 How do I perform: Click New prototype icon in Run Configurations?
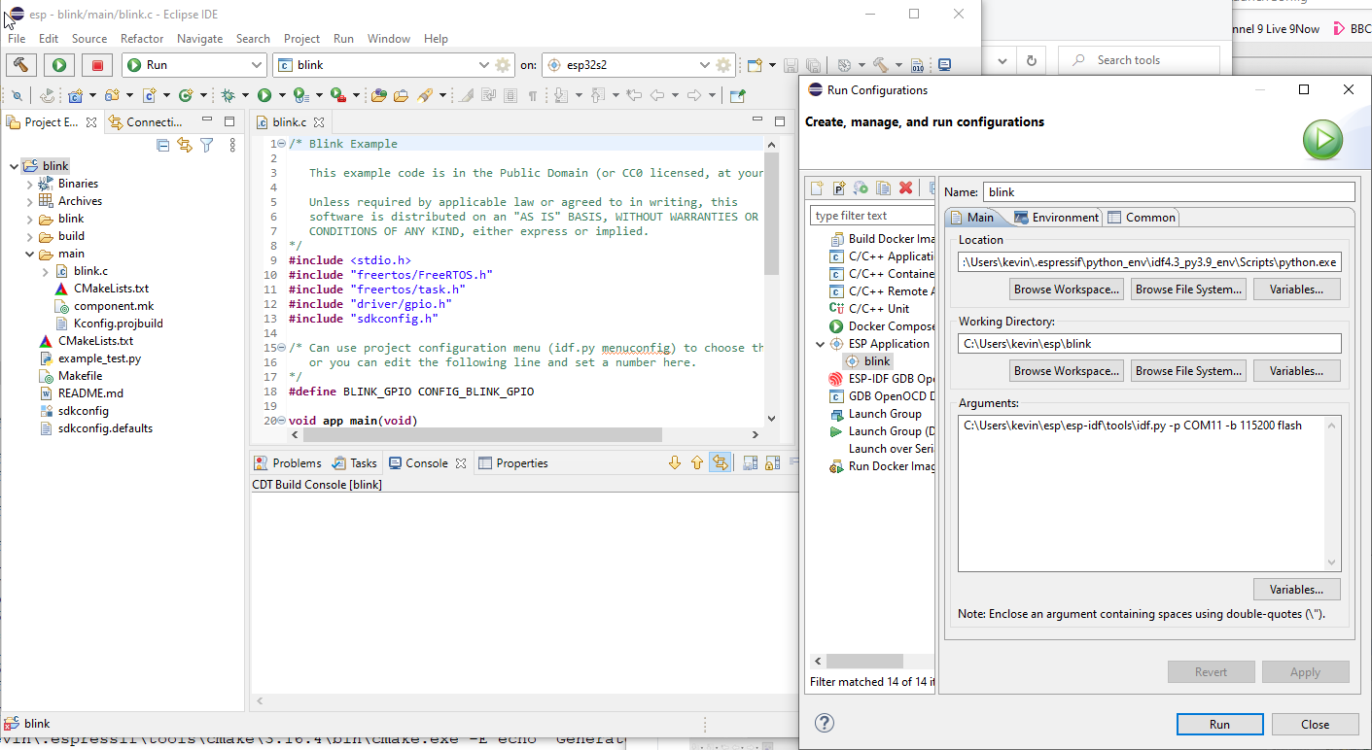(x=839, y=187)
